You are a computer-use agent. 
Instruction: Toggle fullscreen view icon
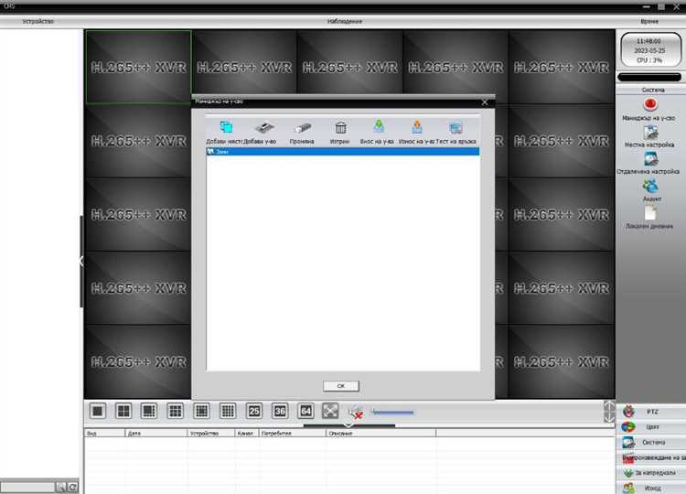tap(330, 411)
